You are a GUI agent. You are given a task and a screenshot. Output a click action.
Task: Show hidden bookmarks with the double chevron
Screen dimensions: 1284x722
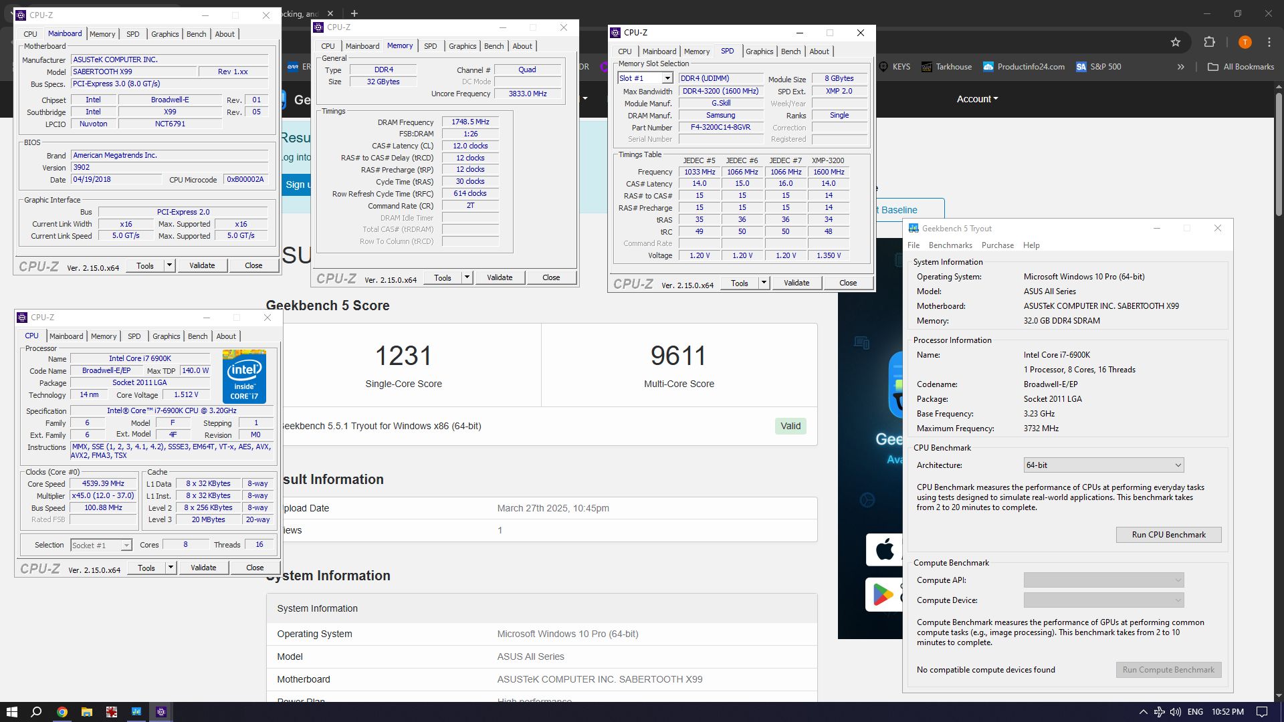(x=1181, y=67)
